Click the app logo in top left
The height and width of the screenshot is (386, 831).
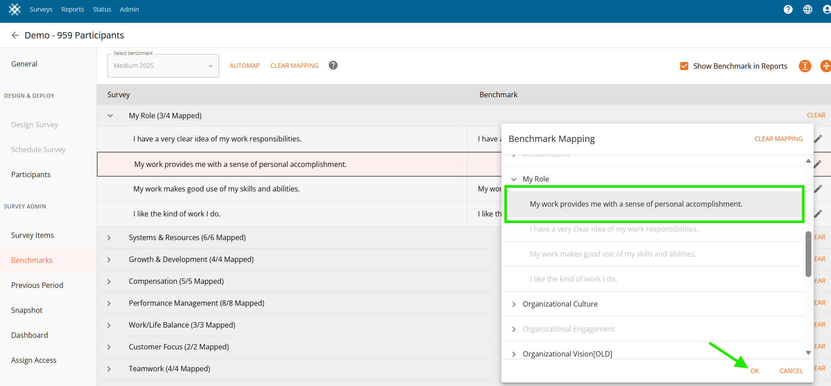[15, 9]
